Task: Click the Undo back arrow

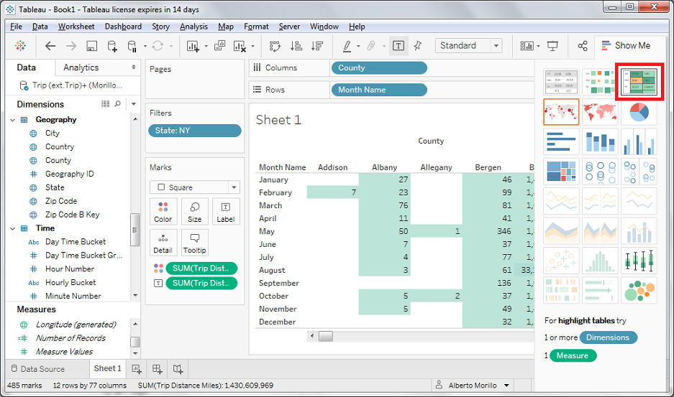Action: pyautogui.click(x=50, y=46)
